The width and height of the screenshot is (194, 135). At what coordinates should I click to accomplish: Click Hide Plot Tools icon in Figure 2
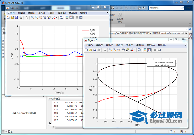pos(155,50)
